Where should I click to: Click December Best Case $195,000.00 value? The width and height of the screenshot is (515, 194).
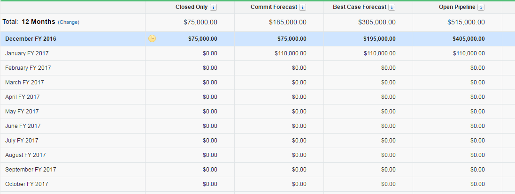(x=379, y=39)
